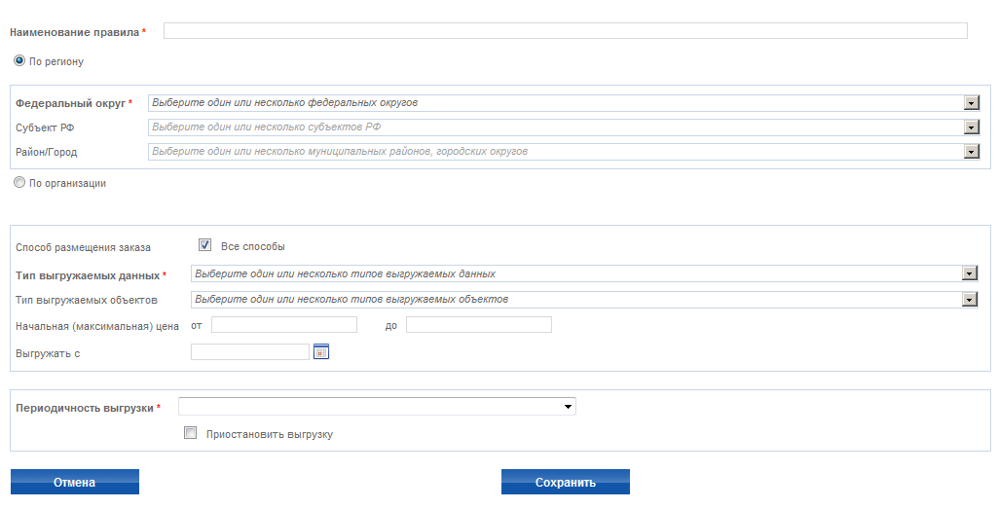
Task: Click arrow button of Субъект РФ dropdown
Action: tap(972, 127)
